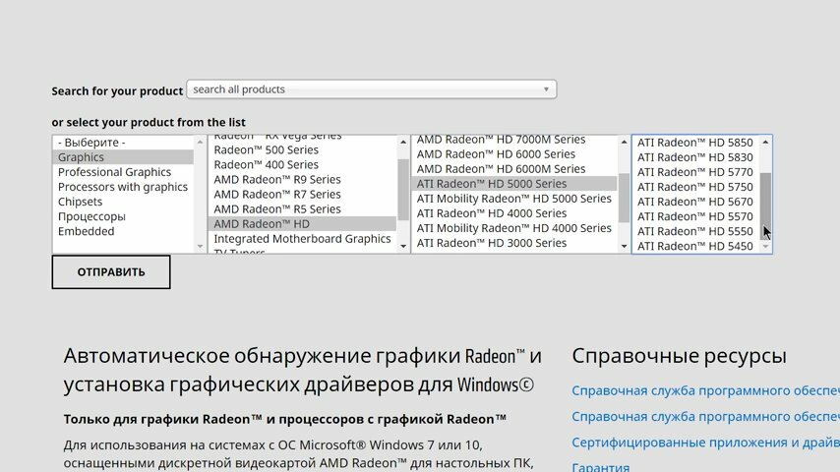Viewport: 840px width, 472px height.
Task: Select 'Процессоры' in the category list
Action: click(123, 216)
